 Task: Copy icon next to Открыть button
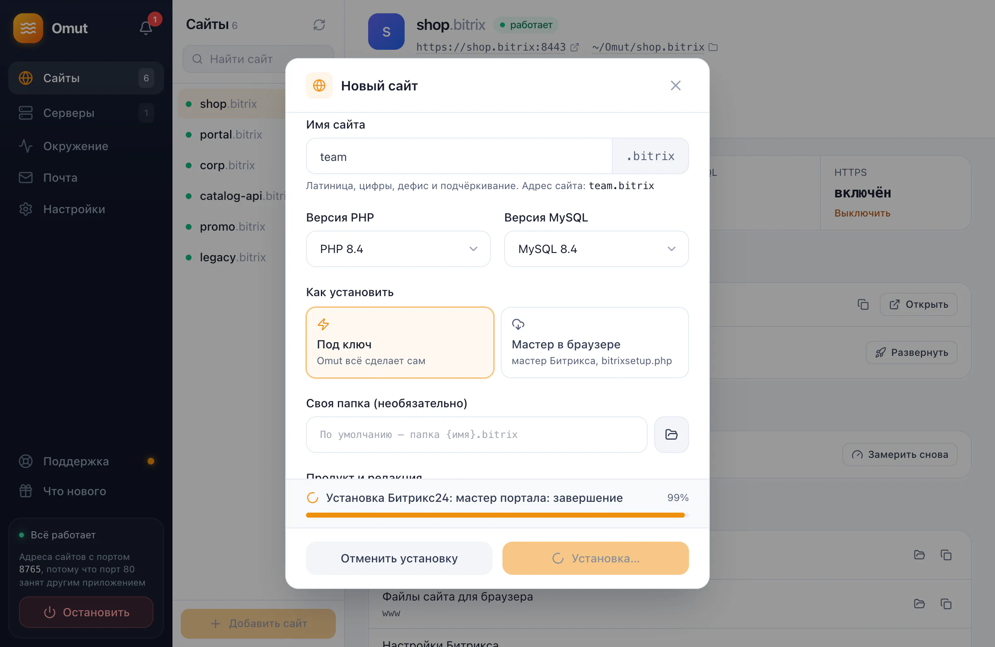click(x=863, y=304)
